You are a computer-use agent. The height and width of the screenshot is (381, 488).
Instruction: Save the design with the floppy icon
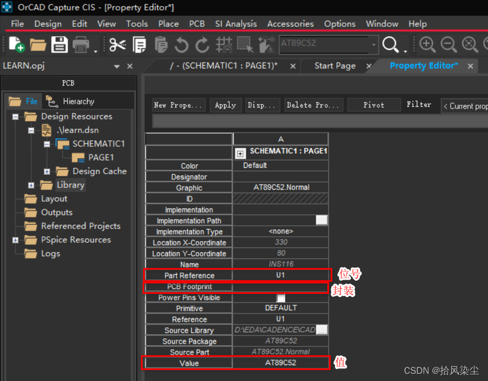[59, 44]
